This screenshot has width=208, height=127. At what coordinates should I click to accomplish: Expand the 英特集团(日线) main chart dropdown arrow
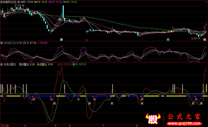19,2
